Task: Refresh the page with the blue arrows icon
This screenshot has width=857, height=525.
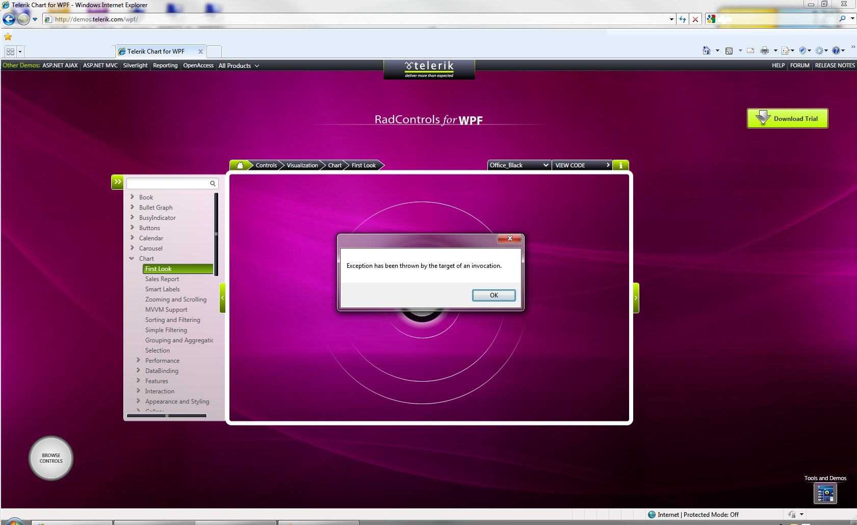Action: [683, 19]
